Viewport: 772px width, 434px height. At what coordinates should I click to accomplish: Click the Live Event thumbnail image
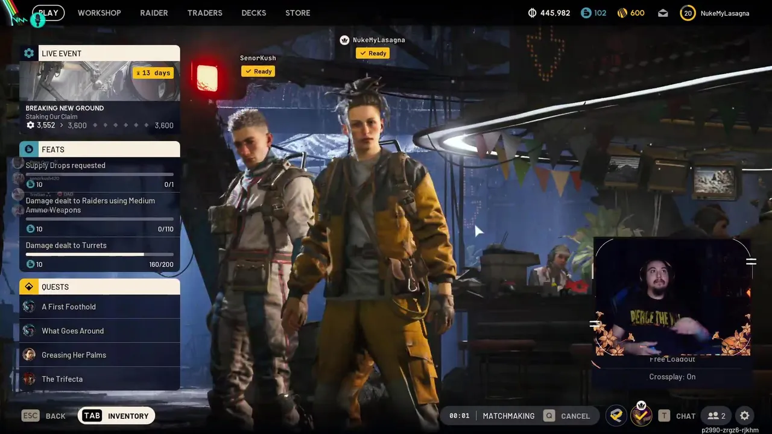pos(100,81)
